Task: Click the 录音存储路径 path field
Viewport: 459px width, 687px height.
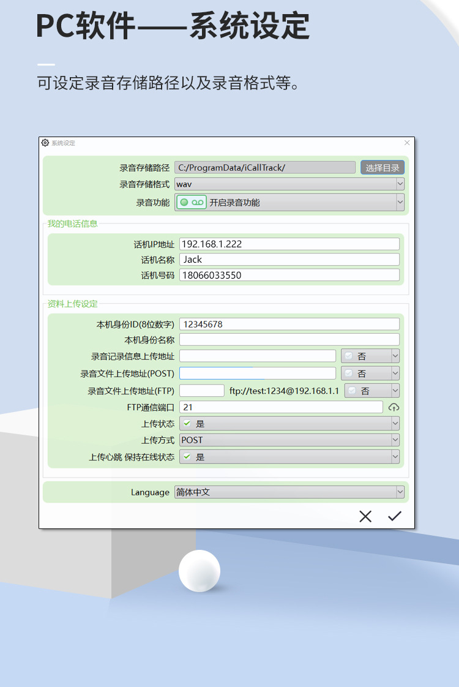Action: pyautogui.click(x=265, y=167)
